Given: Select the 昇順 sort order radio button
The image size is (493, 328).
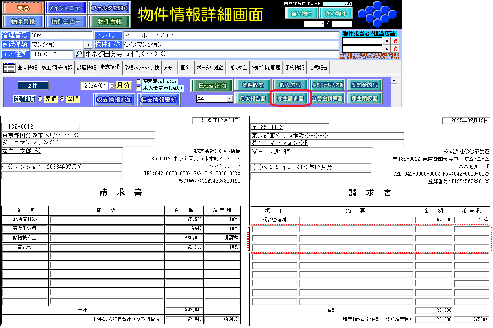Looking at the screenshot, I should tap(40, 99).
